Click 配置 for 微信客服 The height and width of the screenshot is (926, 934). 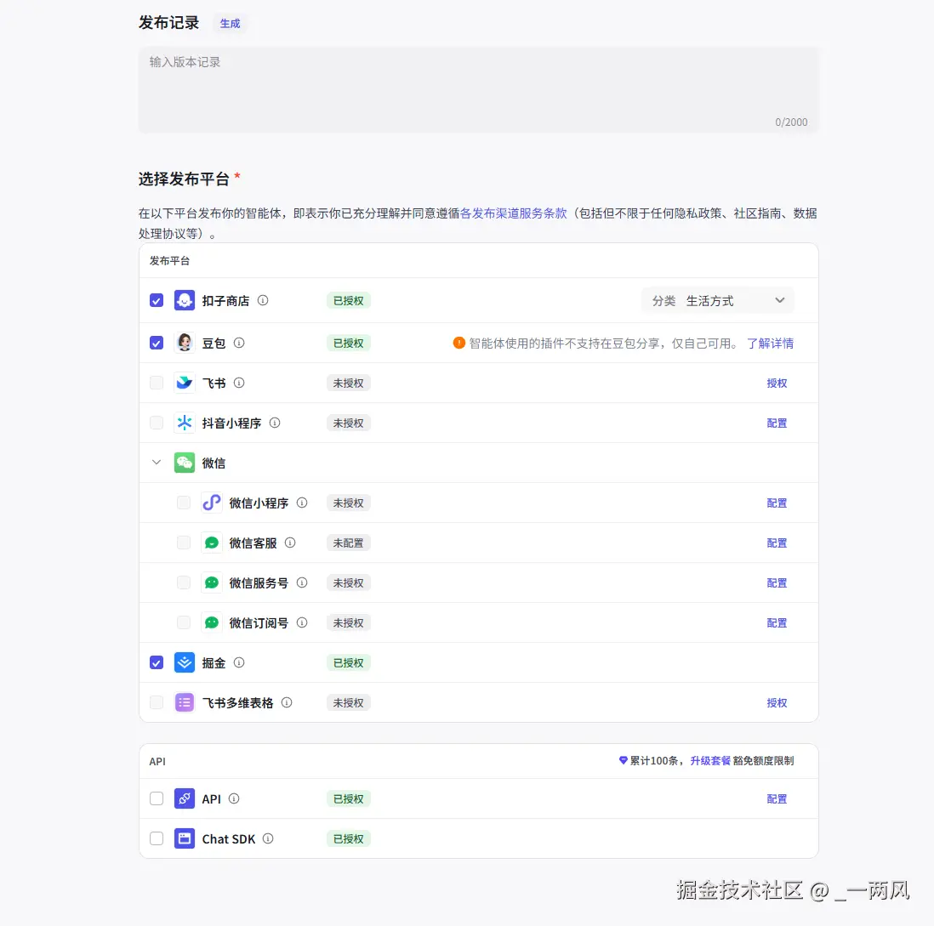(x=776, y=543)
